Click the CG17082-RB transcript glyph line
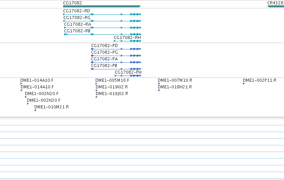This screenshot has height=180, width=284. point(103,34)
